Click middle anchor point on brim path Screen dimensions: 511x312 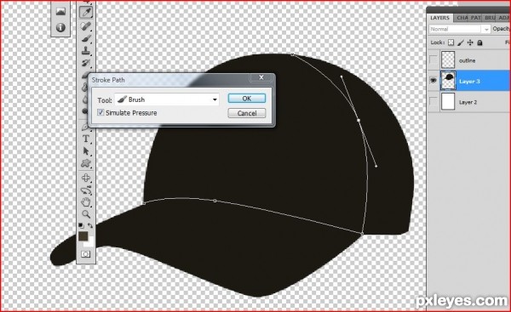coord(215,201)
